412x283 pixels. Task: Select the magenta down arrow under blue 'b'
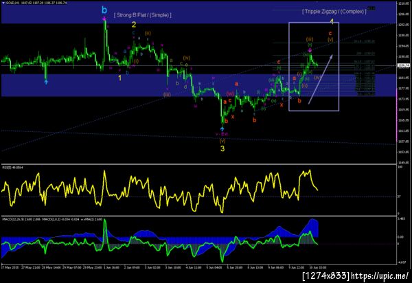104,19
